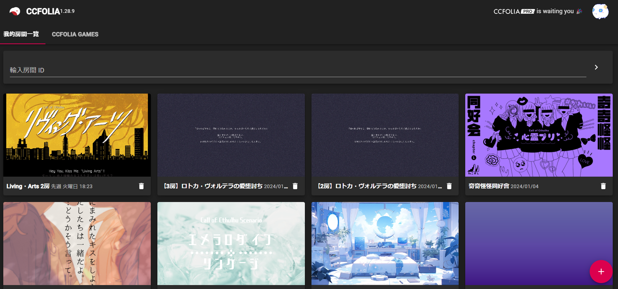This screenshot has width=618, height=289.
Task: Switch to the 我的房間一覽 tab
Action: pos(21,34)
